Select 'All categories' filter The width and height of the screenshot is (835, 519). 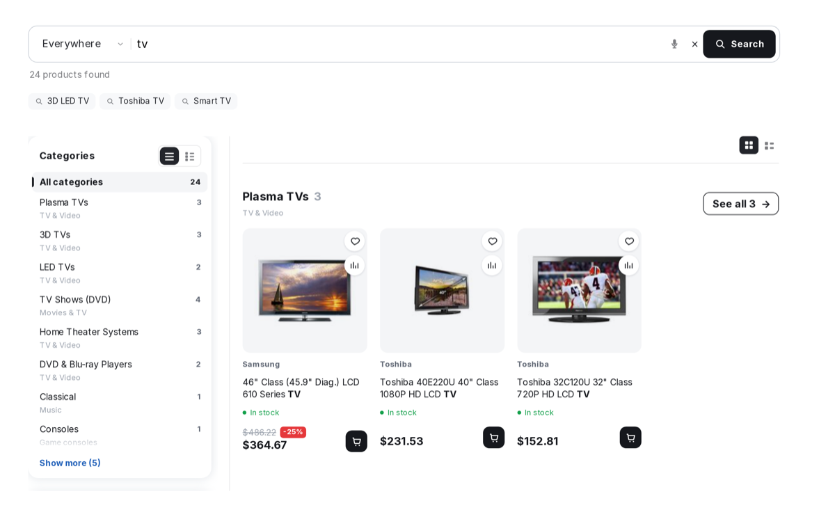click(120, 182)
